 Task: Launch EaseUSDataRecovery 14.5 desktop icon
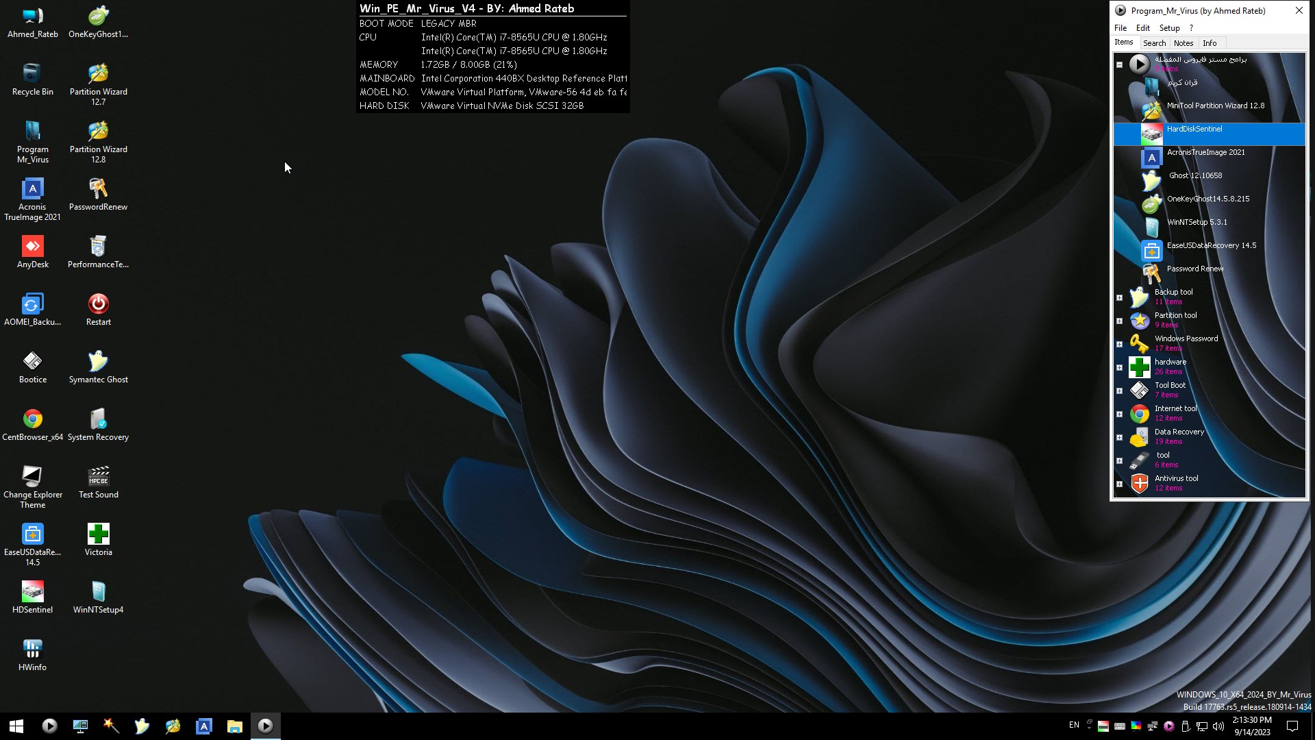(x=32, y=545)
